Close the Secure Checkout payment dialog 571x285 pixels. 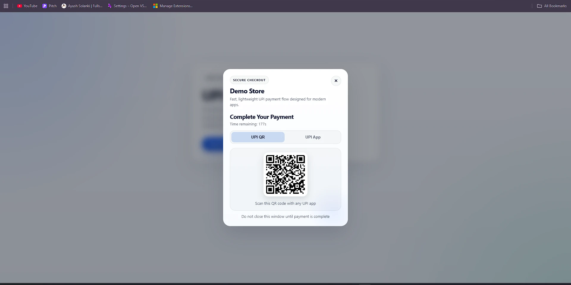(336, 81)
